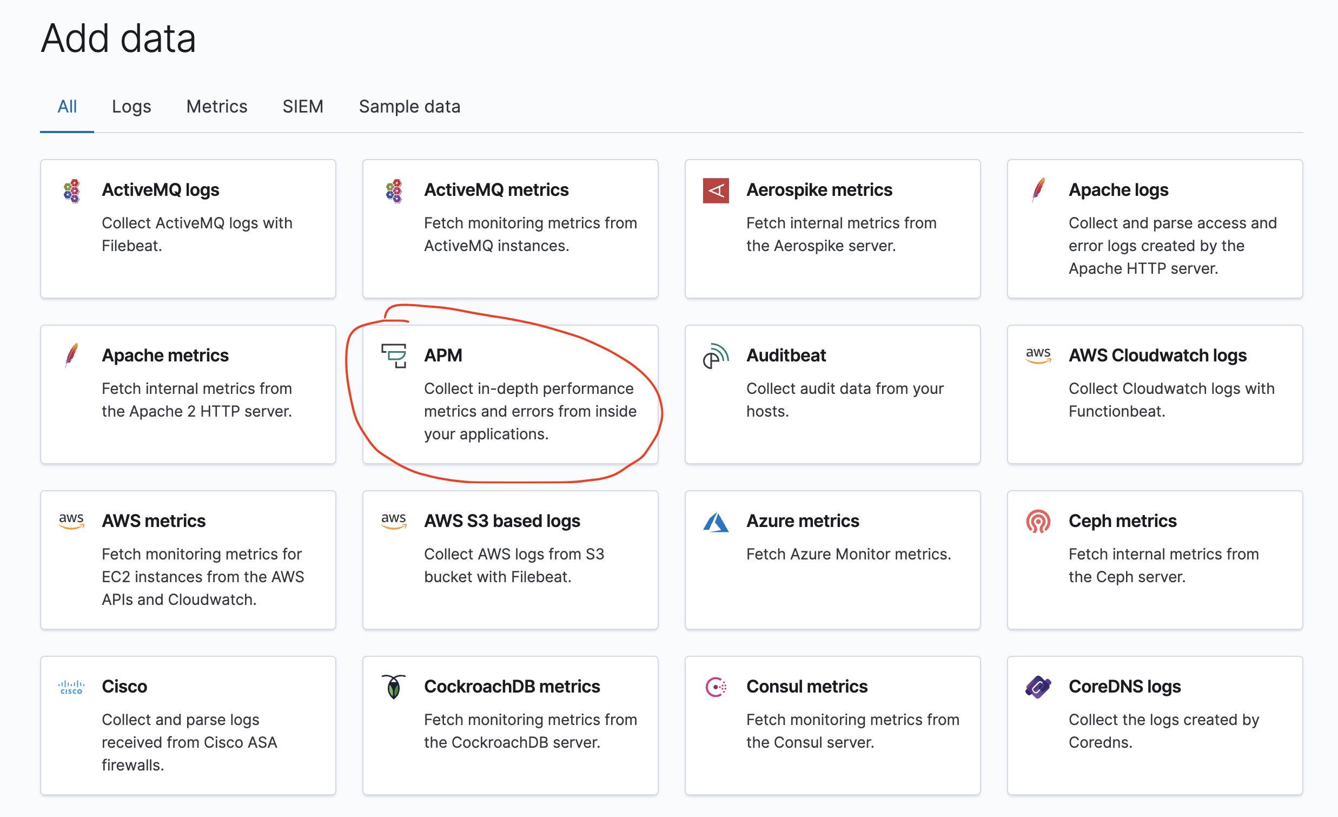Select the Auditbeat title
The width and height of the screenshot is (1338, 817).
[786, 355]
